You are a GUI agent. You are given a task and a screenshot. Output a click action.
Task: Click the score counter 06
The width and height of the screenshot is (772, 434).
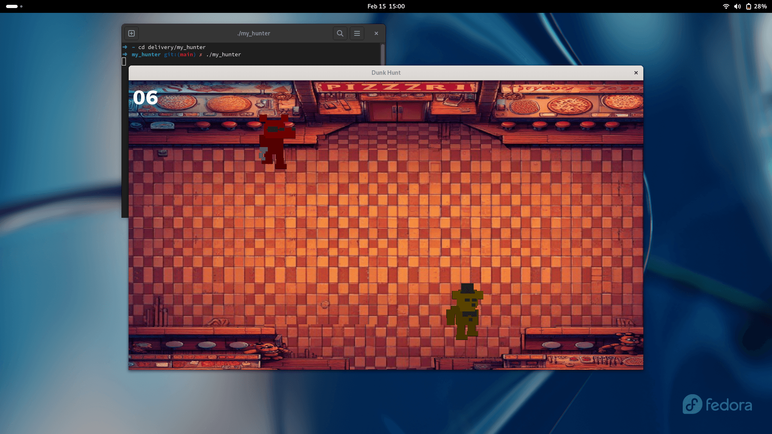tap(146, 98)
